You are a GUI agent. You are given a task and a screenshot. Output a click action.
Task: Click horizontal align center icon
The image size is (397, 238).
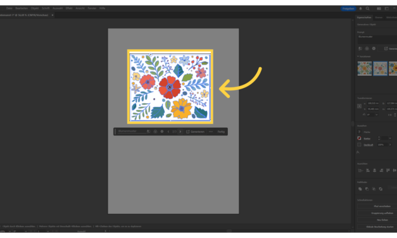374,171
